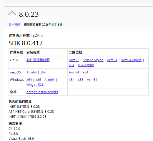Download Linux x64 Alpine binary
Viewport: 153px width, 141px height.
tap(86, 65)
